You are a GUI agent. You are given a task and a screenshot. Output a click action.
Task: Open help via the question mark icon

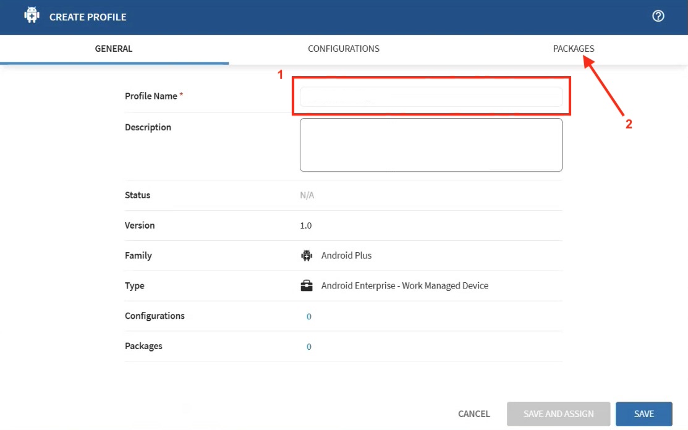tap(658, 17)
